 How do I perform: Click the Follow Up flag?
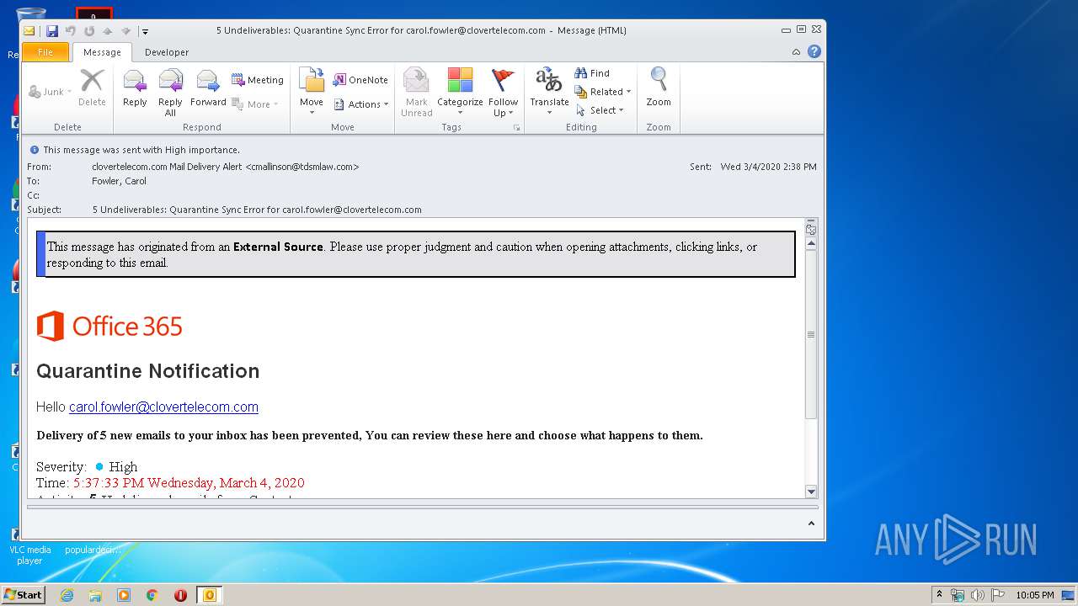coord(503,92)
